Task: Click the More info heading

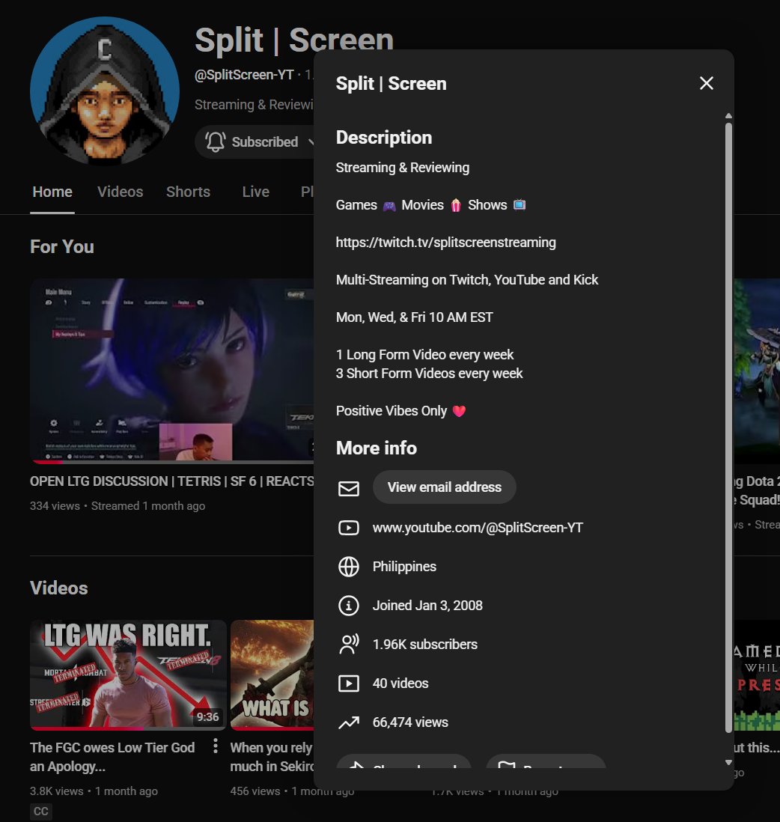Action: point(376,448)
